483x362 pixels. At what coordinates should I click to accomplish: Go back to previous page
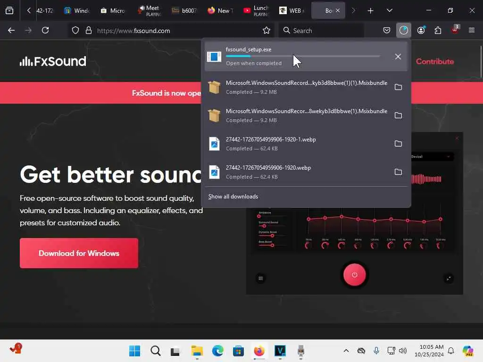click(x=11, y=31)
